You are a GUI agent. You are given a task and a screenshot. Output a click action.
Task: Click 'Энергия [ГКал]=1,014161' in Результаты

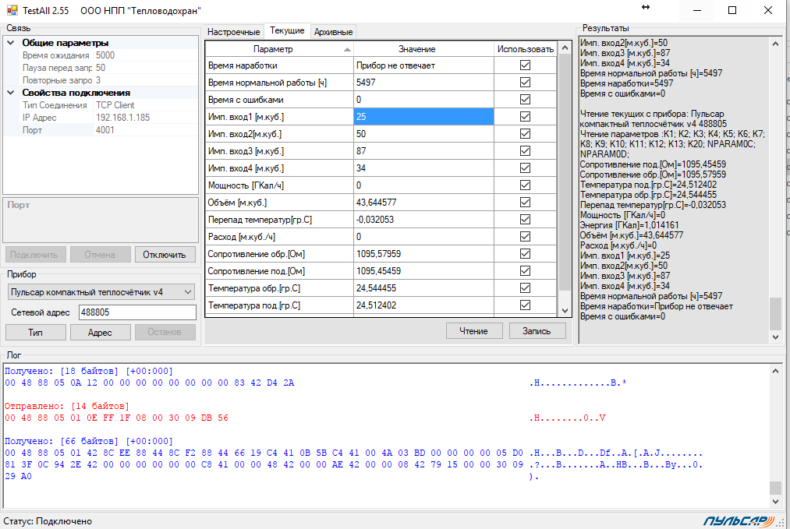(629, 225)
